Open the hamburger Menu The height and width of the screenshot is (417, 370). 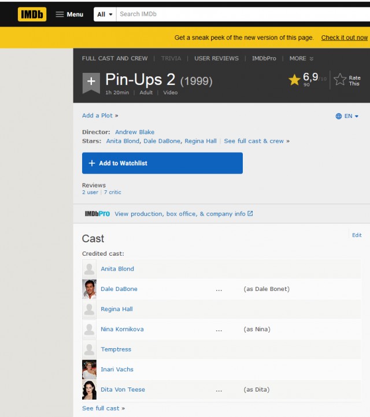coord(69,14)
